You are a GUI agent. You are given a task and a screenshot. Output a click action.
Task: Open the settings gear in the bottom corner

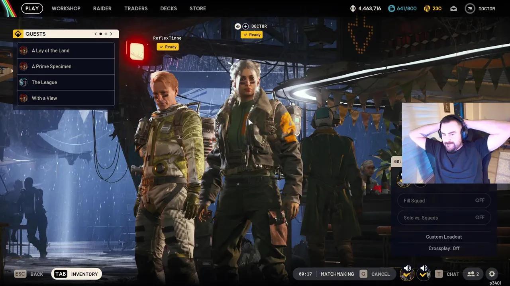pyautogui.click(x=492, y=274)
